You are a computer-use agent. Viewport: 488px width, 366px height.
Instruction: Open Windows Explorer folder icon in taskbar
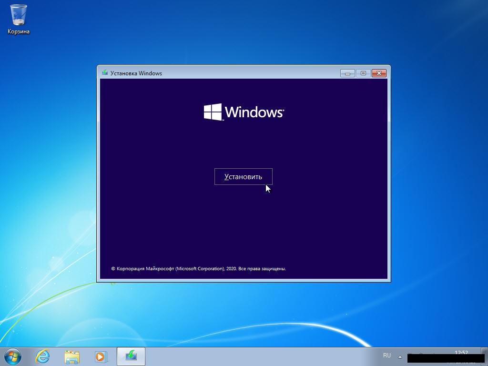tap(72, 356)
